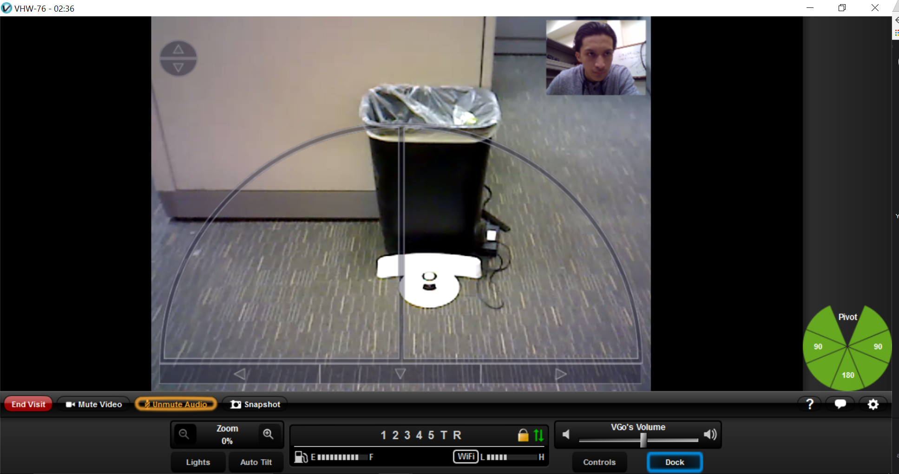899x474 pixels.
Task: Pivot 90 degrees left
Action: (x=818, y=347)
